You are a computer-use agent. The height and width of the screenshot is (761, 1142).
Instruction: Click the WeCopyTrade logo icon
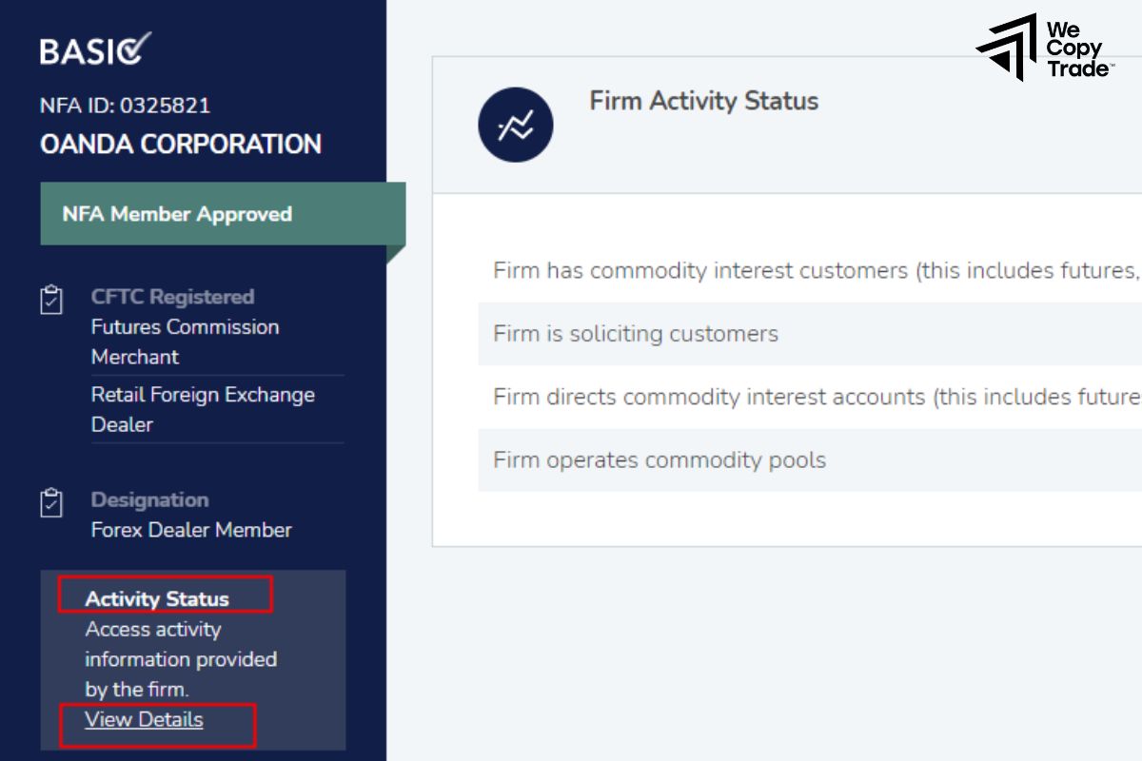pos(1007,47)
